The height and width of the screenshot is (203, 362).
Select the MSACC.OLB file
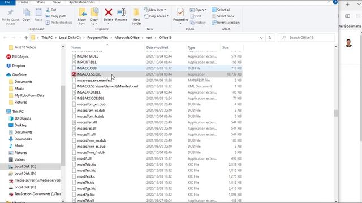click(157, 68)
